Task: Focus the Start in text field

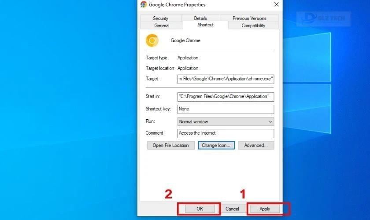Action: coord(226,97)
